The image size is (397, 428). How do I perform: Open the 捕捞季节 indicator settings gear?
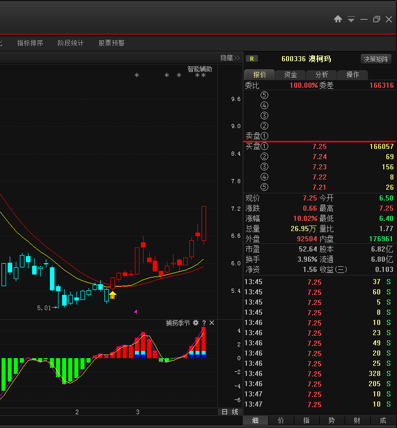(x=195, y=323)
